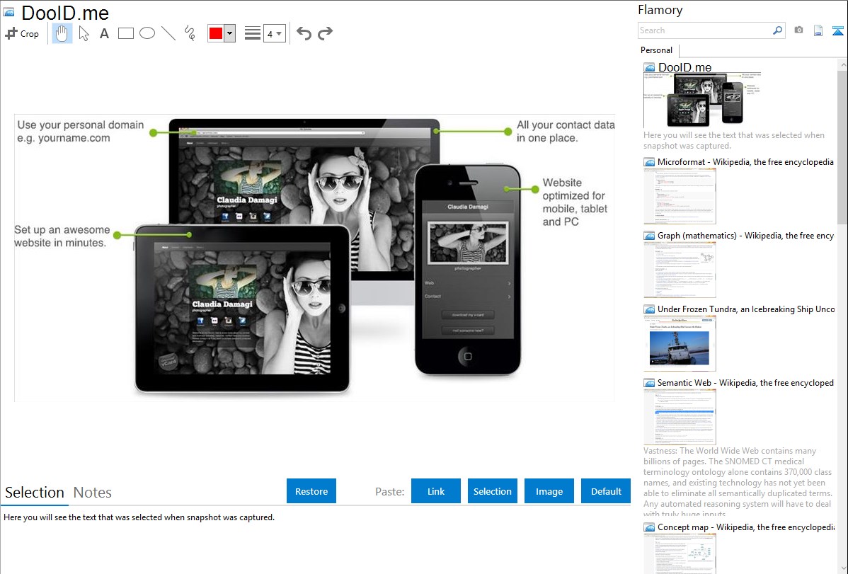Image resolution: width=848 pixels, height=574 pixels.
Task: Click the browser icon beside Semantic Web entry
Action: pos(649,383)
